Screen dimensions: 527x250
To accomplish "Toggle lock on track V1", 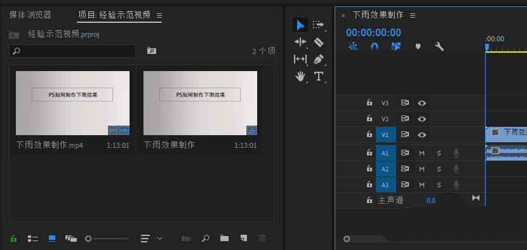I will point(370,135).
